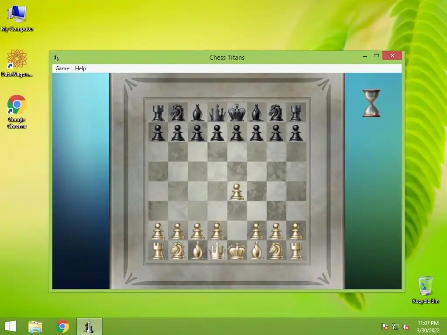447x335 pixels.
Task: Open the Windows Start button
Action: (x=10, y=326)
